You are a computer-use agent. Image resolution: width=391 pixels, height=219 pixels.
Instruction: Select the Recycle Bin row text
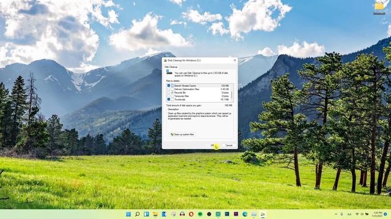coord(180,92)
